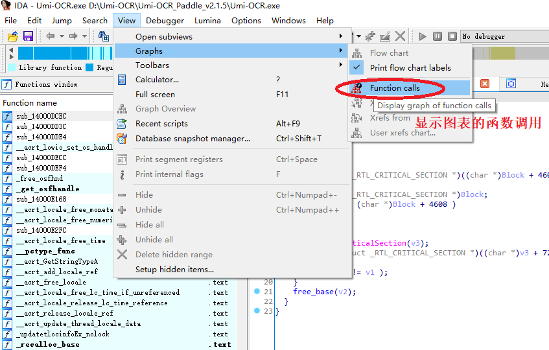
Task: Open the Jump menu
Action: pos(62,21)
